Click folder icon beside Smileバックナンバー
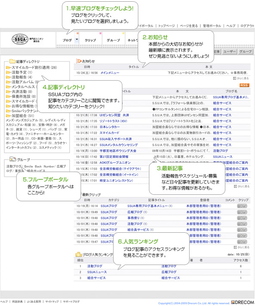The width and height of the screenshot is (255, 306). pos(8,111)
